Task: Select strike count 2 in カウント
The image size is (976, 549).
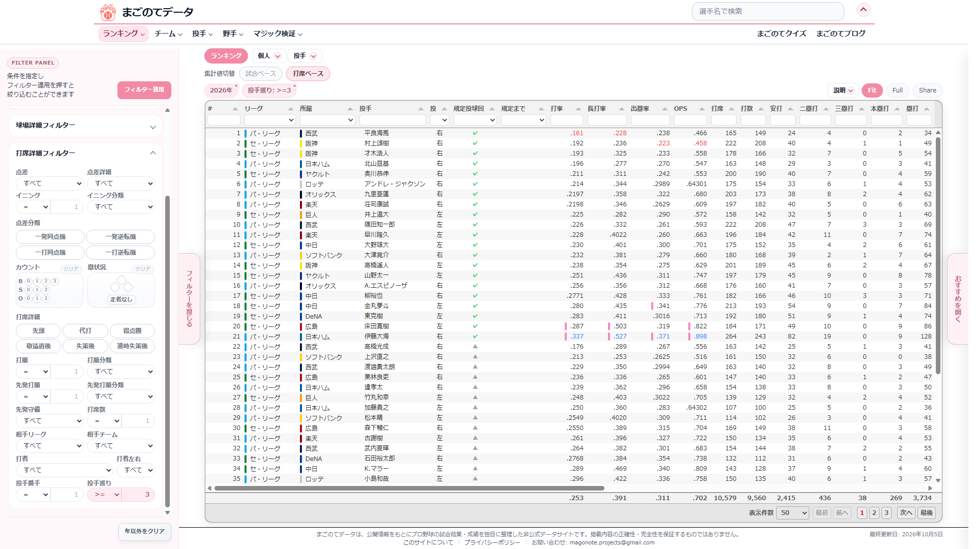Action: [x=46, y=290]
